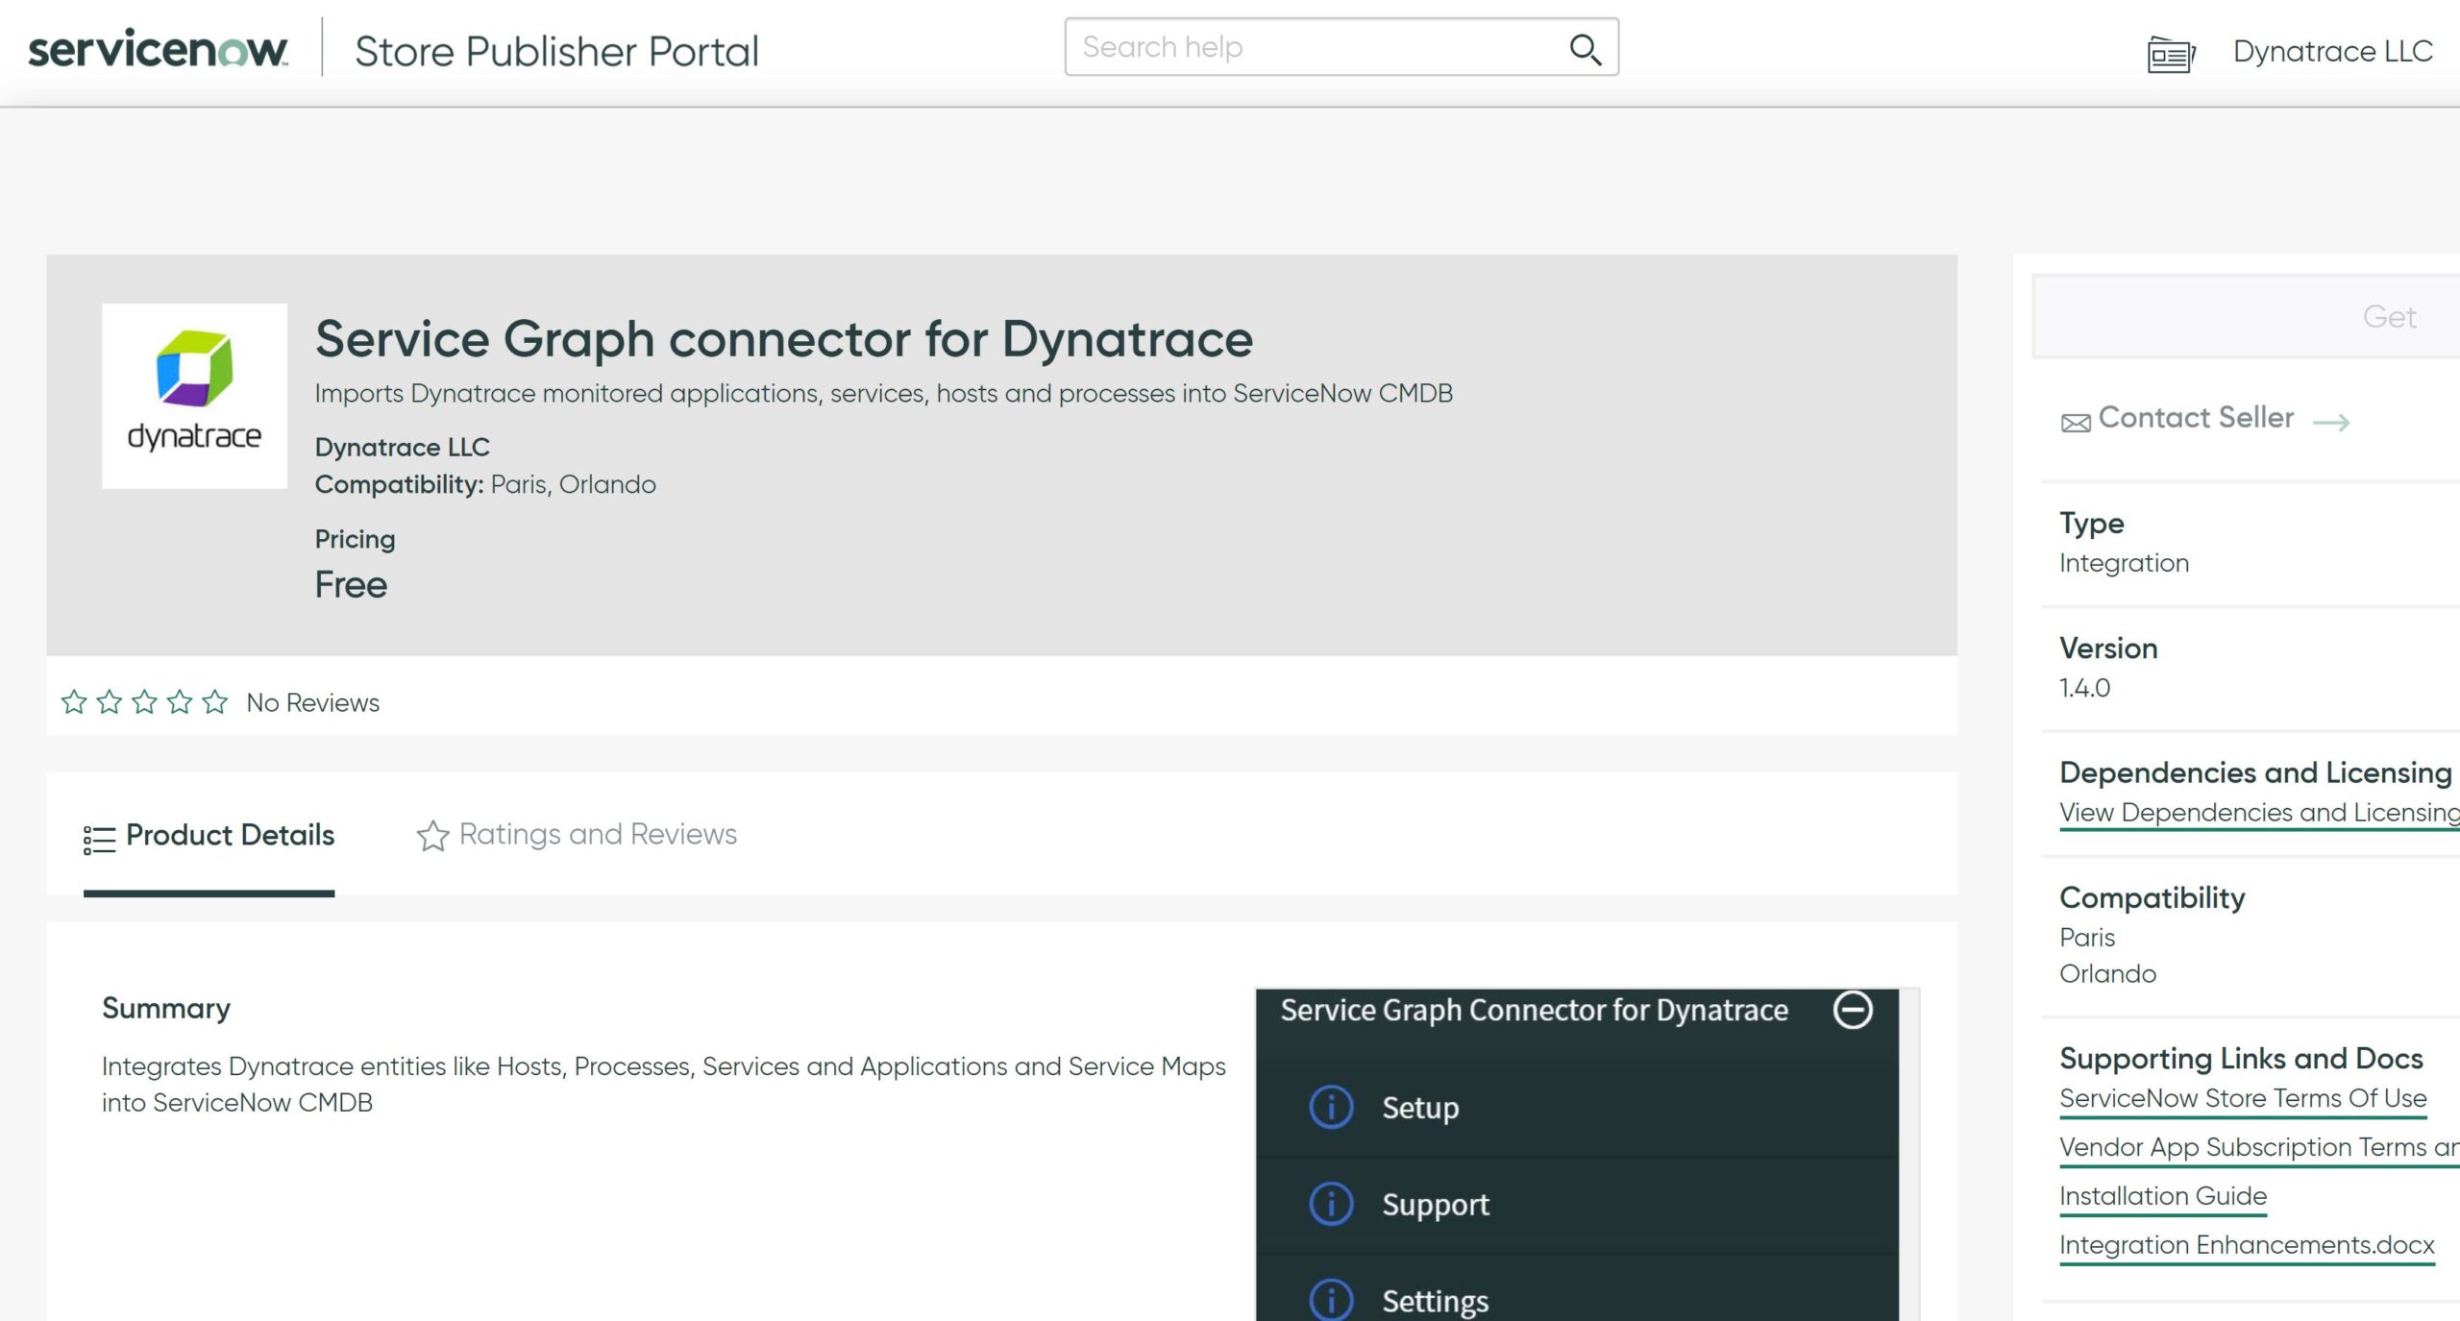Select the fourth rating star
Image resolution: width=2460 pixels, height=1321 pixels.
[x=180, y=701]
